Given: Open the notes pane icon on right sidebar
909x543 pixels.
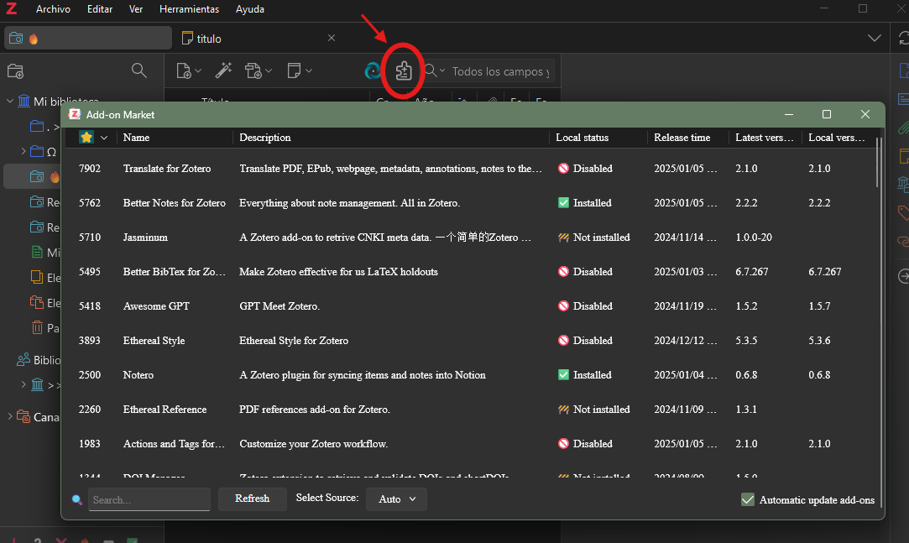Looking at the screenshot, I should [903, 156].
